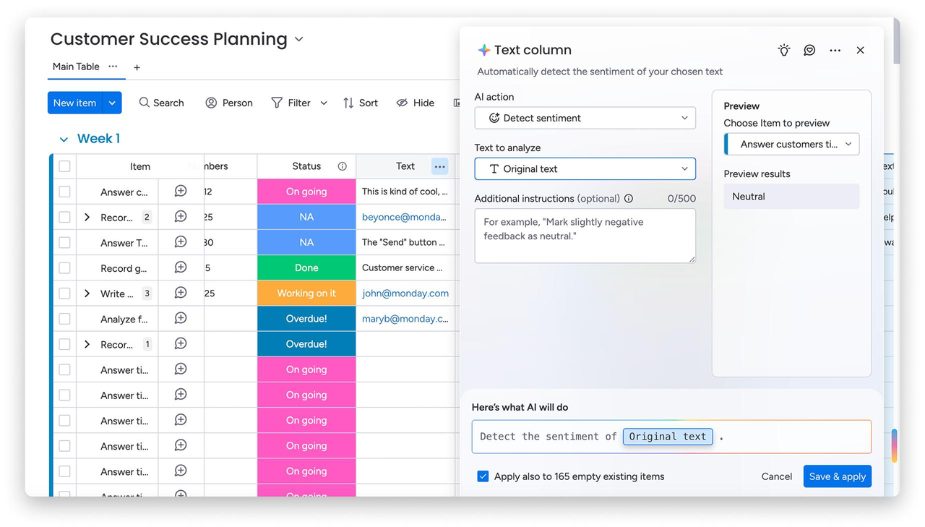Image resolution: width=925 pixels, height=527 pixels.
Task: Open conversation for the Answer c... item
Action: (x=181, y=192)
